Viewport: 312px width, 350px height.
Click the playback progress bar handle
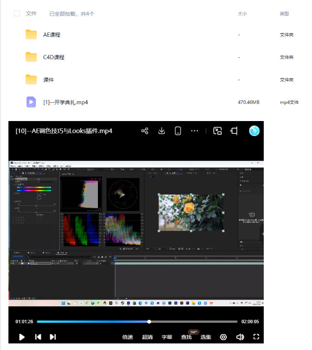click(x=149, y=322)
